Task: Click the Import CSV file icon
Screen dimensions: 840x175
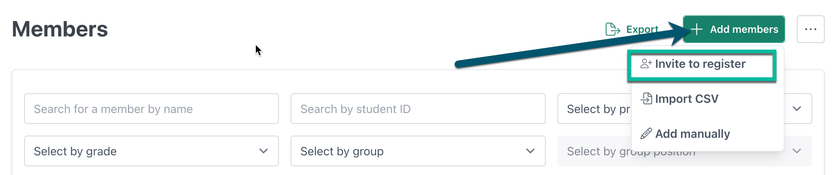Action: pos(646,98)
